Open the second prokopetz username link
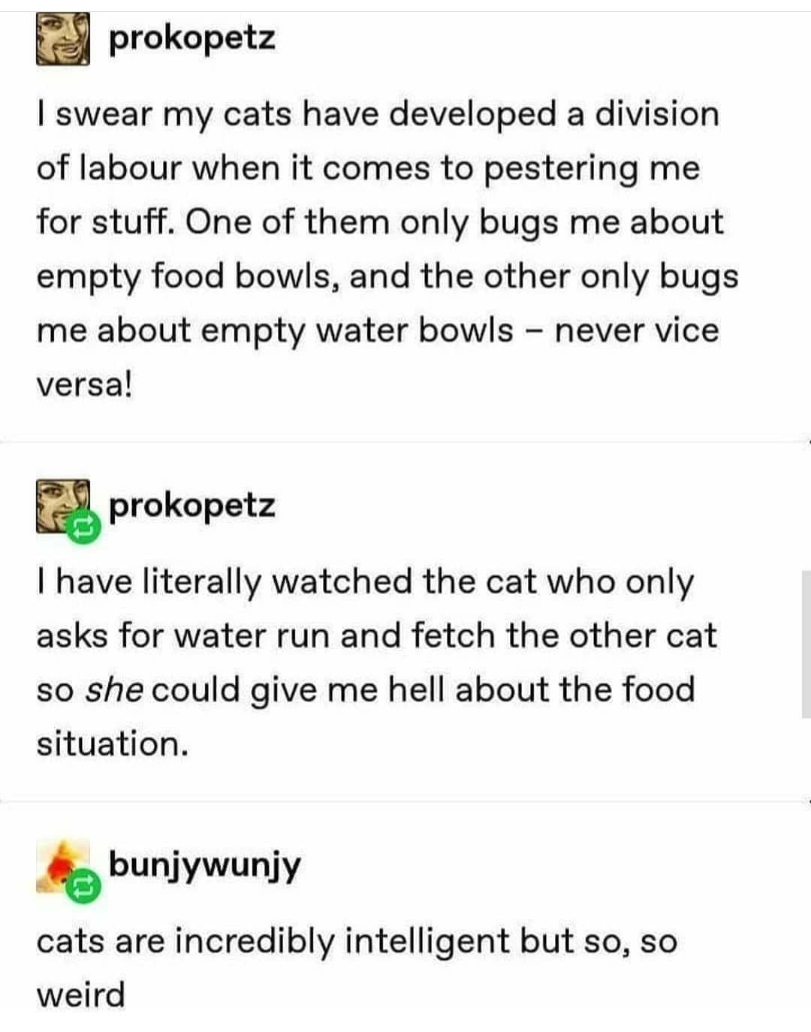Image resolution: width=811 pixels, height=1032 pixels. pyautogui.click(x=192, y=505)
